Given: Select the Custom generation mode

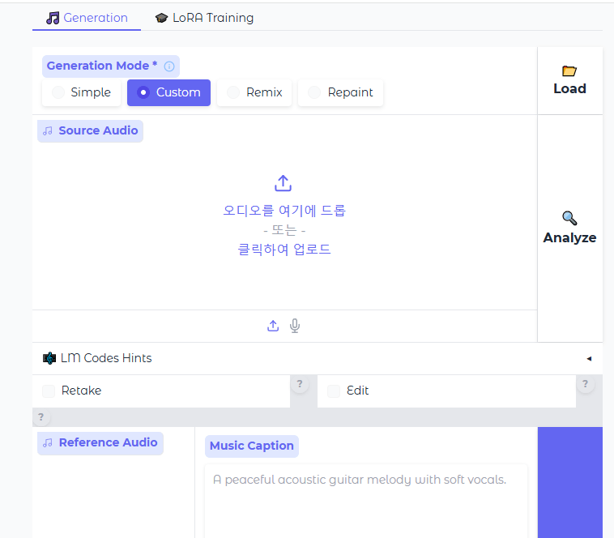Looking at the screenshot, I should (x=168, y=92).
